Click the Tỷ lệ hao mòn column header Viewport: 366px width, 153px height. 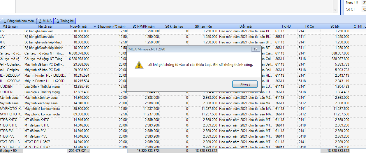pyautogui.click(x=109, y=26)
